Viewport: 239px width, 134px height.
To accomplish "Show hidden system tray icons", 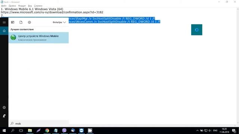I will coord(198,131).
